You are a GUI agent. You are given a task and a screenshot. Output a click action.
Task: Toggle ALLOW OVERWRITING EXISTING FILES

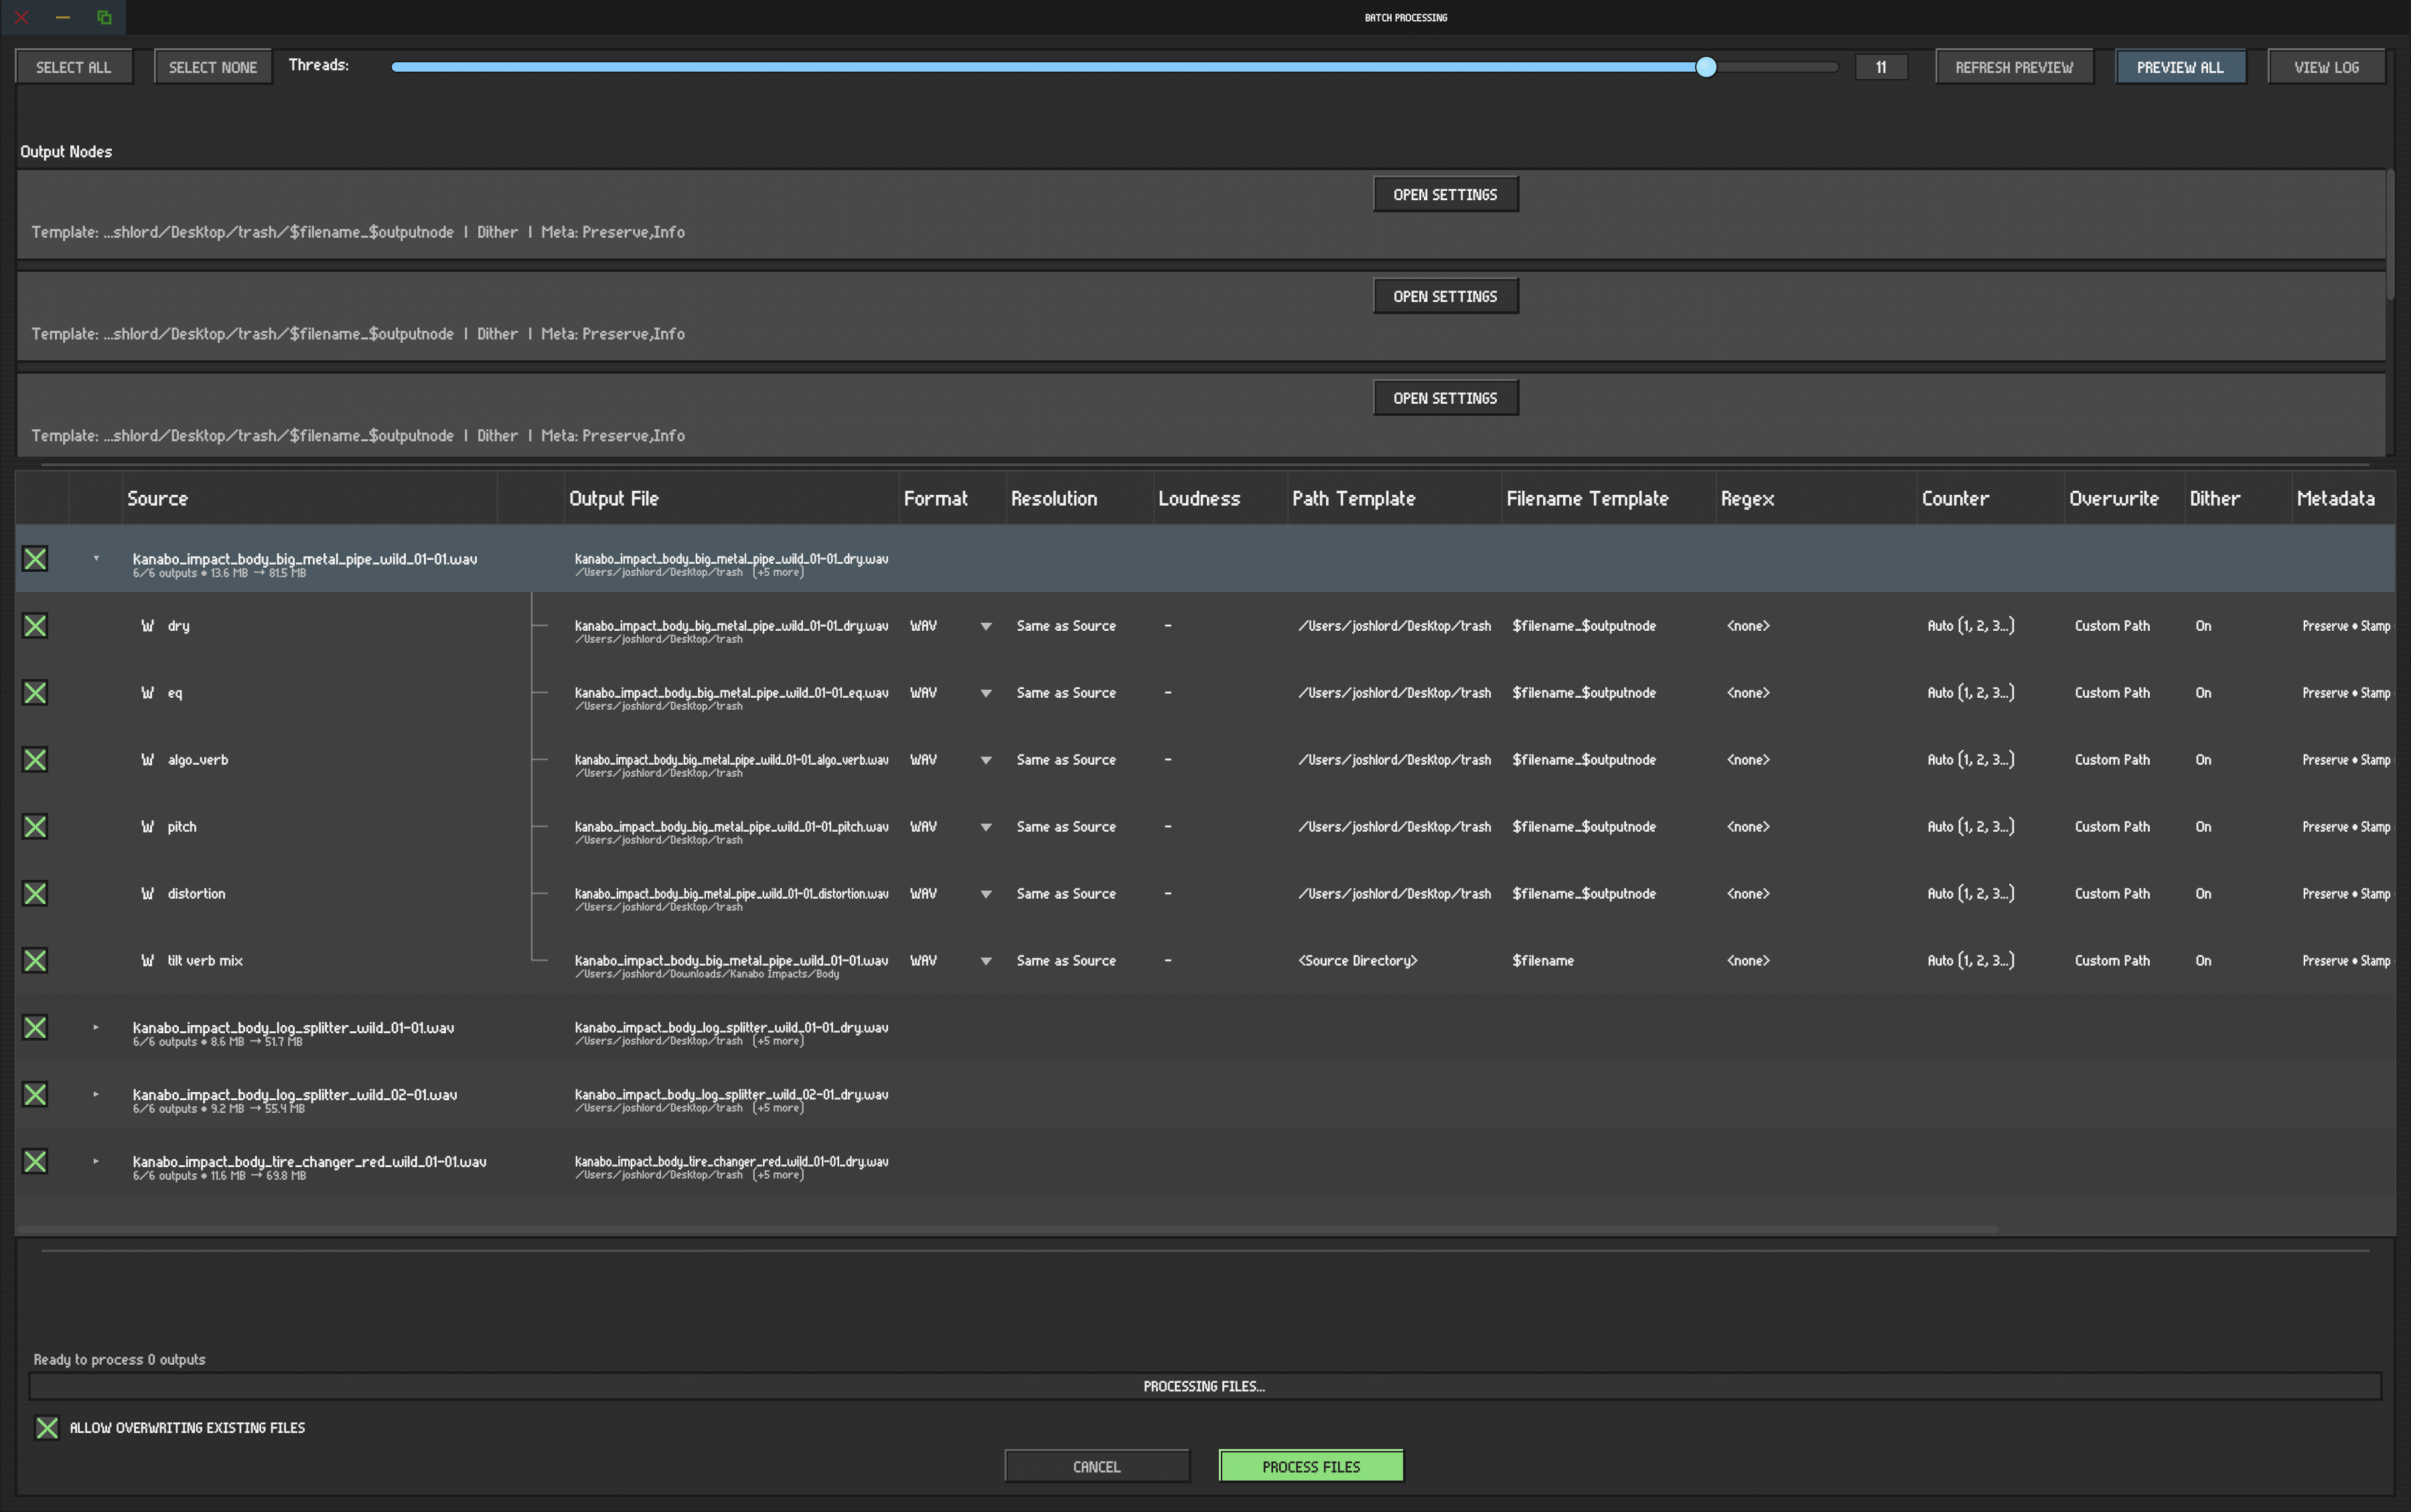point(46,1427)
